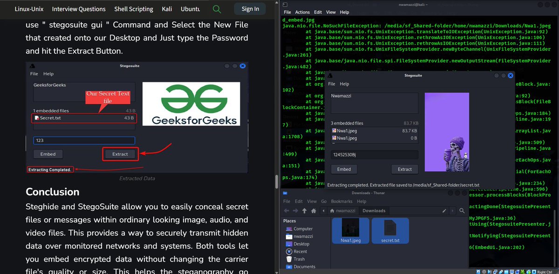Open the Linux-Unix nav link
This screenshot has width=559, height=274.
pyautogui.click(x=29, y=9)
